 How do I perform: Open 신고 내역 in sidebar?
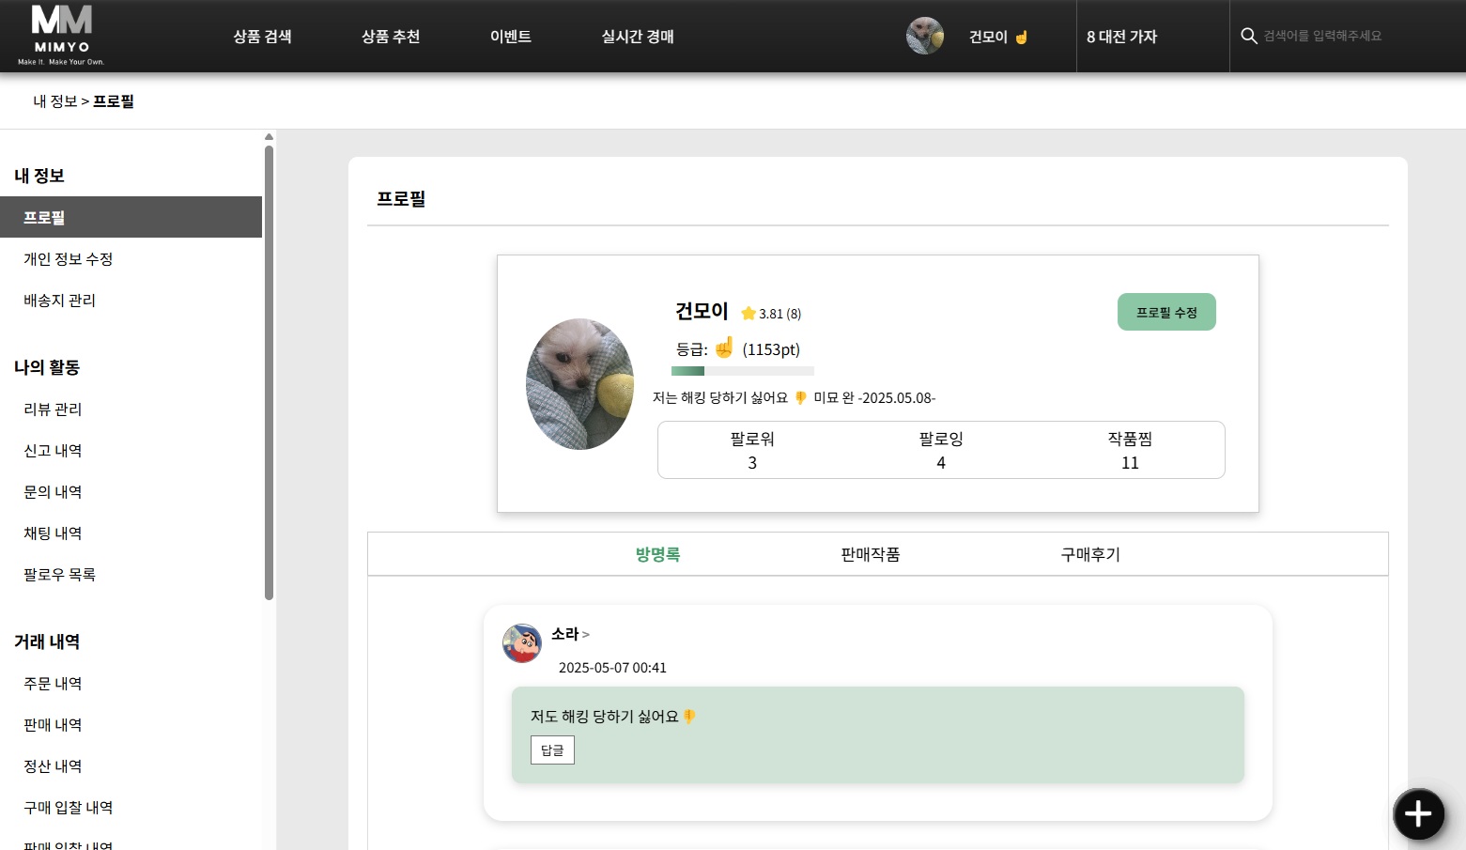[131, 450]
